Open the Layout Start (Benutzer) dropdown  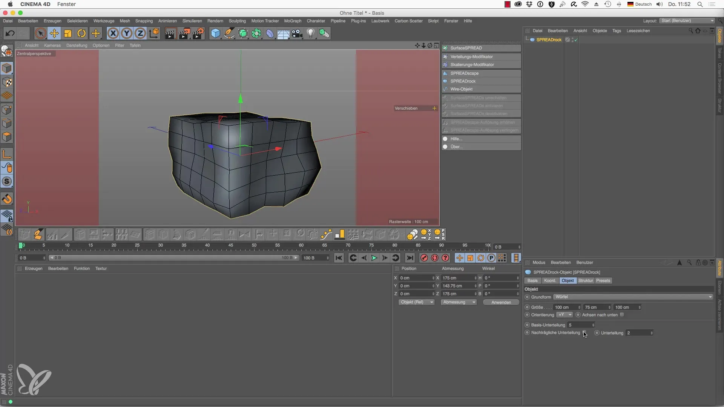point(687,21)
